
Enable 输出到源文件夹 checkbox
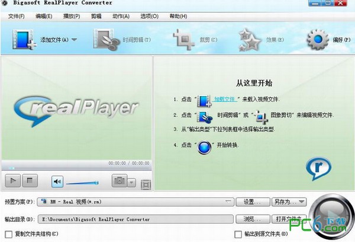click(x=238, y=234)
